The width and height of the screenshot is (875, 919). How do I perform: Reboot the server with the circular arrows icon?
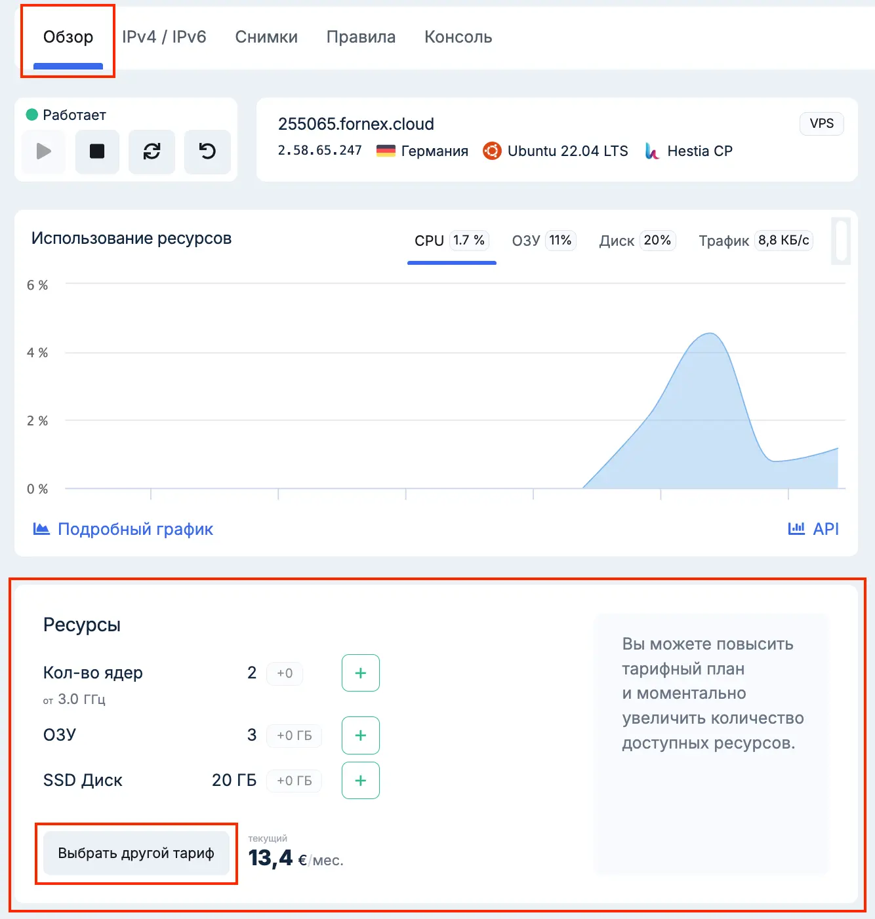click(152, 151)
